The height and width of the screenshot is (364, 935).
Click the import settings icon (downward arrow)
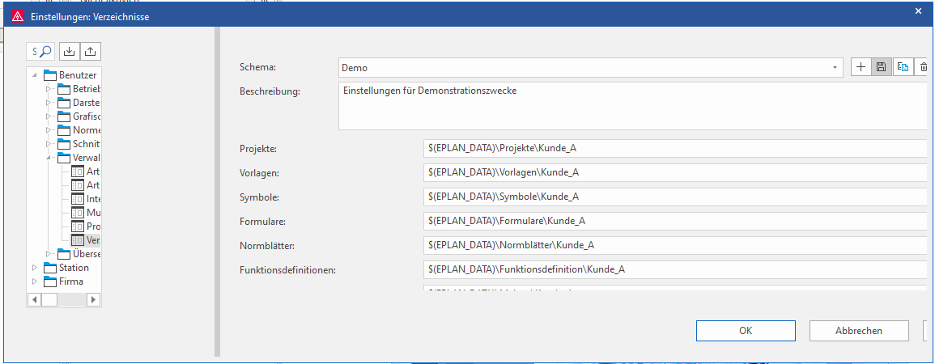pyautogui.click(x=69, y=52)
